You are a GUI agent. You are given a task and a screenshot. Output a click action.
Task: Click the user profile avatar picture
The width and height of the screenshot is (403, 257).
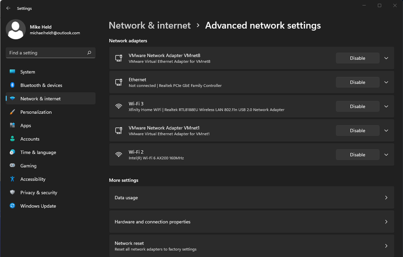(x=16, y=29)
